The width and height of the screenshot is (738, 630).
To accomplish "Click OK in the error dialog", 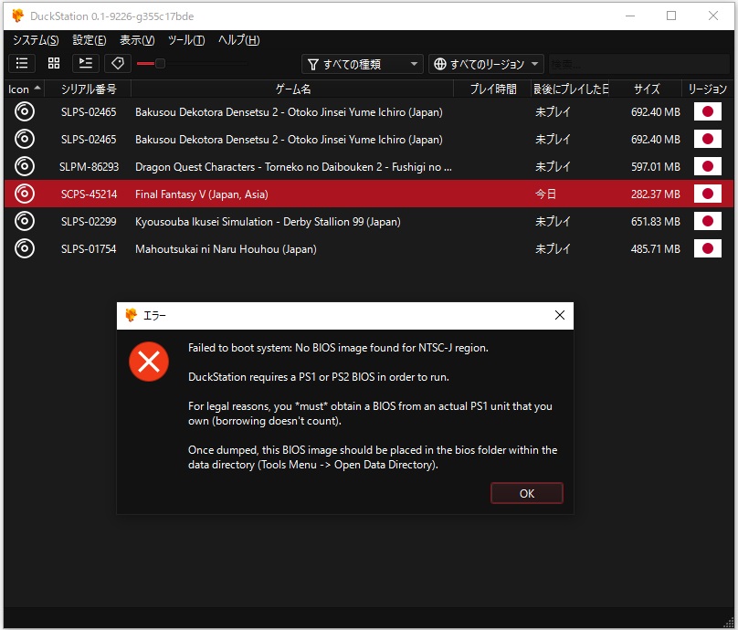I will (527, 493).
